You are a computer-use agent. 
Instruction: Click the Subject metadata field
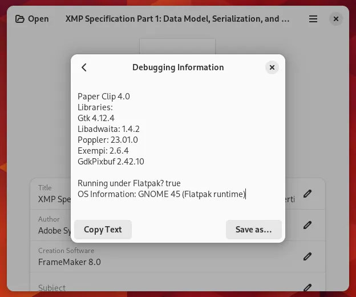52,288
